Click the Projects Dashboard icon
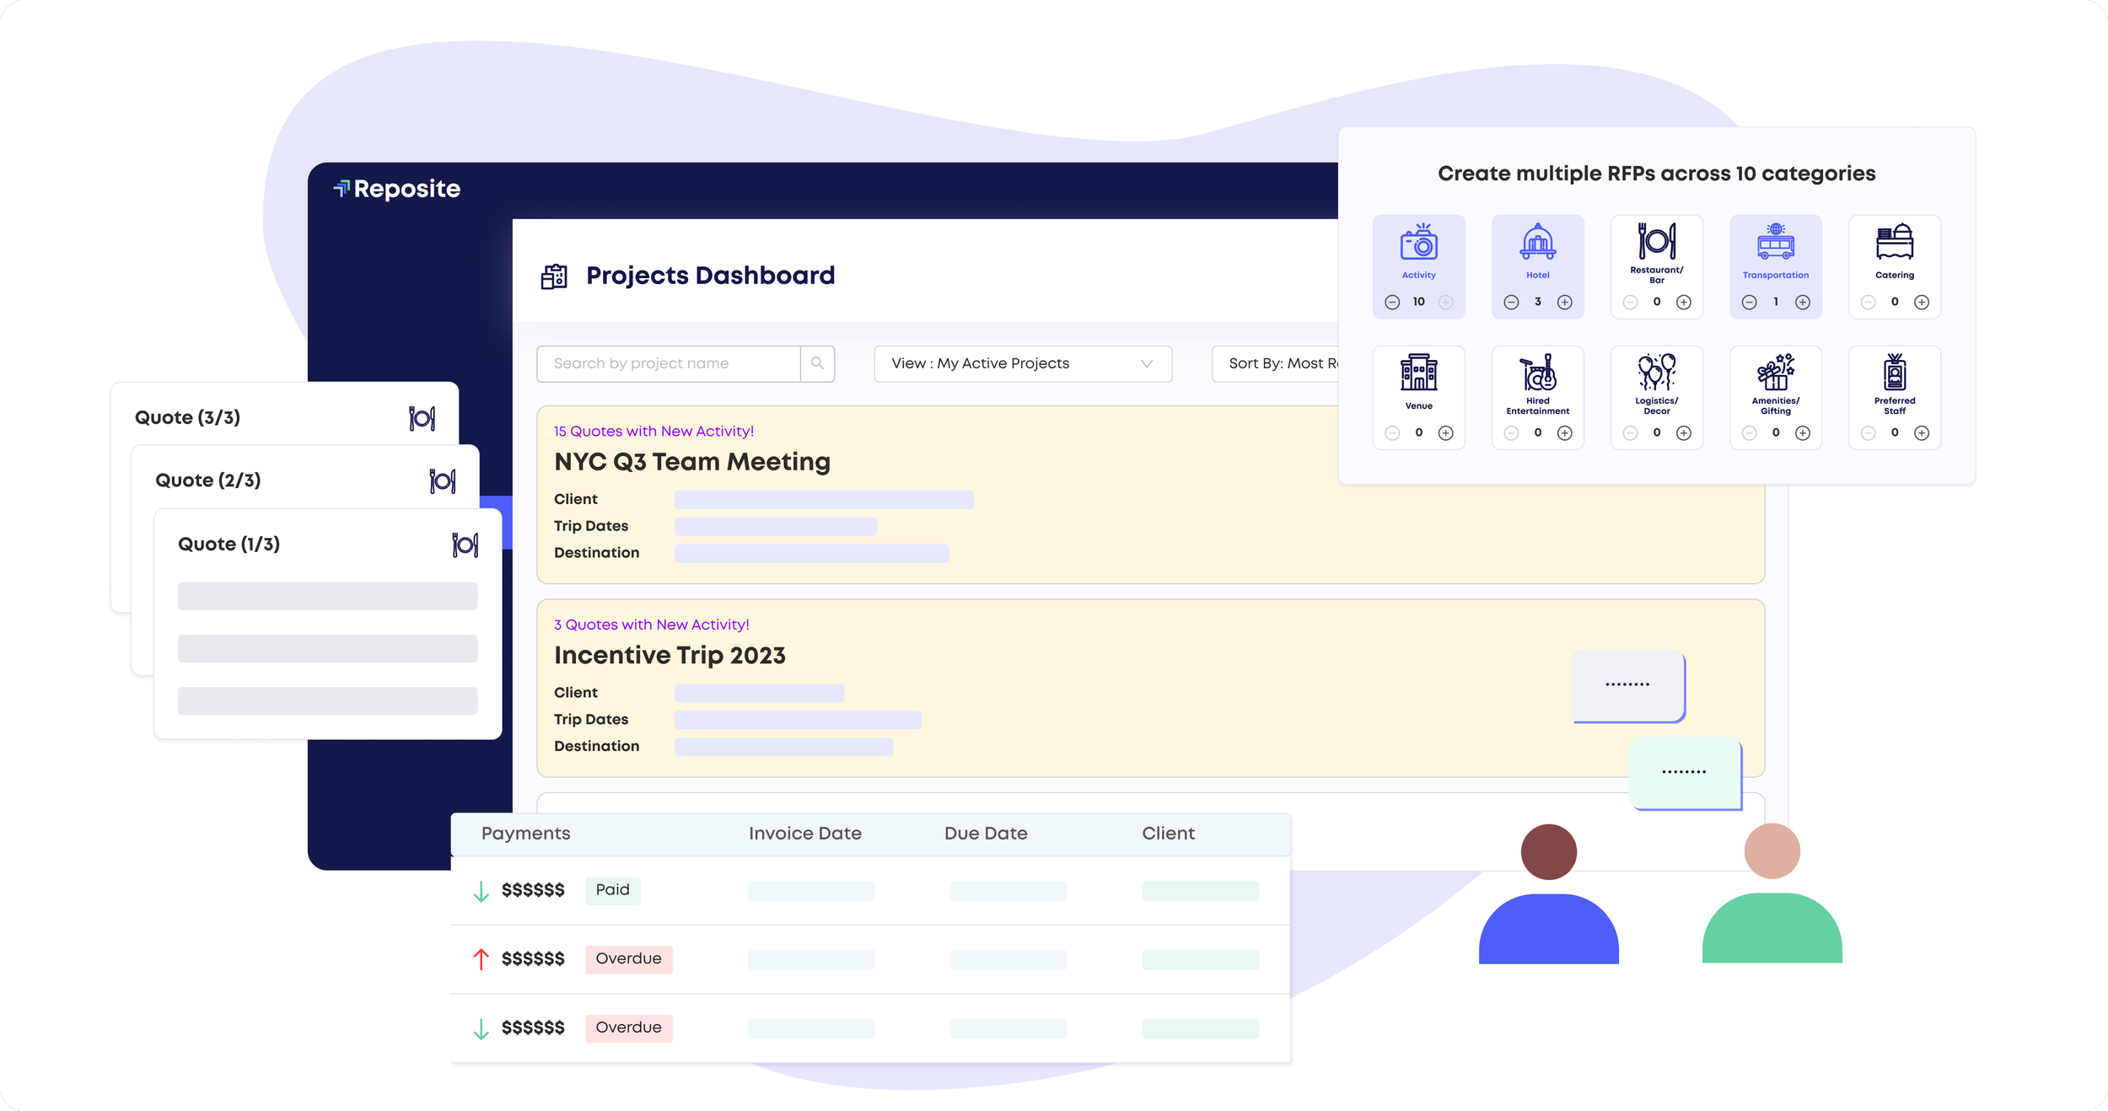The image size is (2108, 1111). (x=554, y=276)
